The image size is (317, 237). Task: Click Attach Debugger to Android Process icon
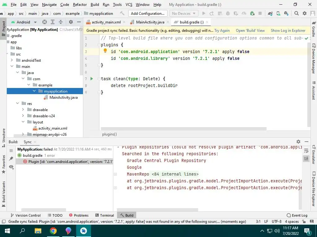tap(252, 13)
